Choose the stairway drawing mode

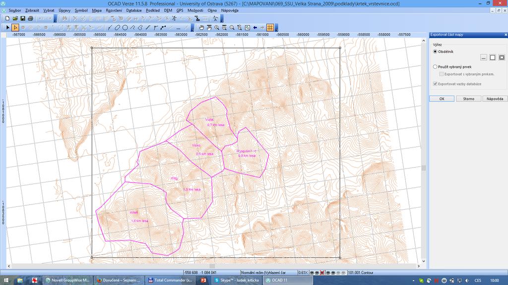click(x=148, y=28)
